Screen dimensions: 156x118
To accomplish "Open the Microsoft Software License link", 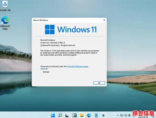I will point(77,66).
